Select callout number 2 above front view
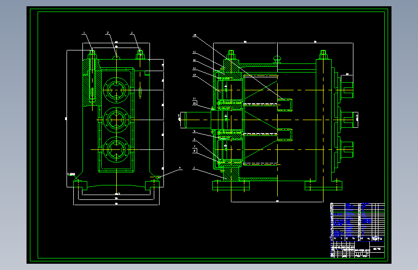This screenshot has width=418, height=270. [x=108, y=33]
